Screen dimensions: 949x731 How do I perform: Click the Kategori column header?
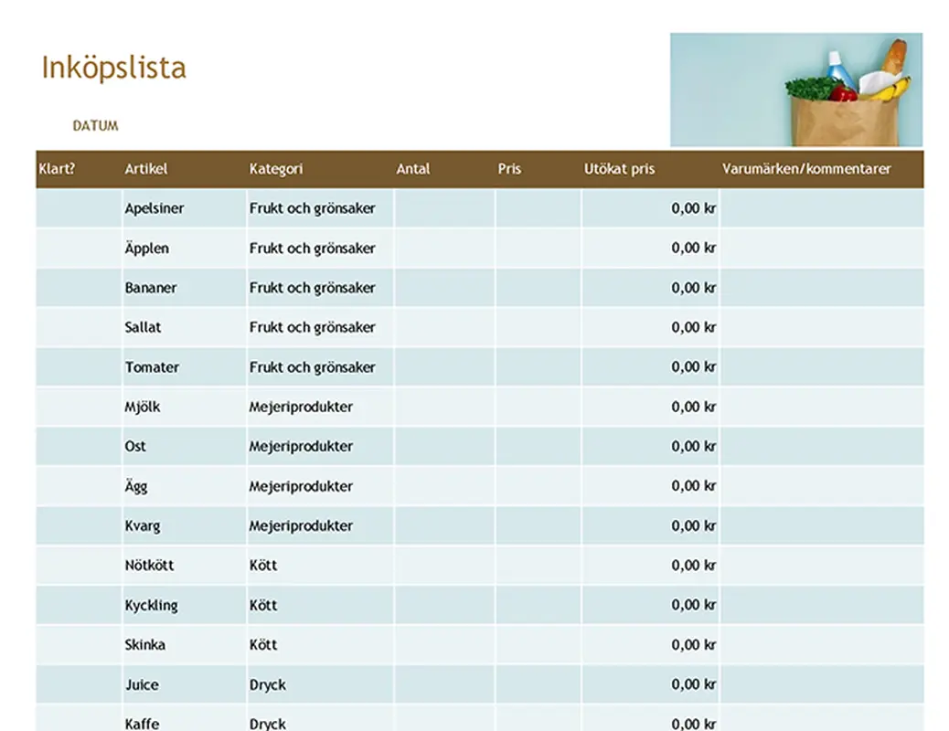tap(275, 168)
